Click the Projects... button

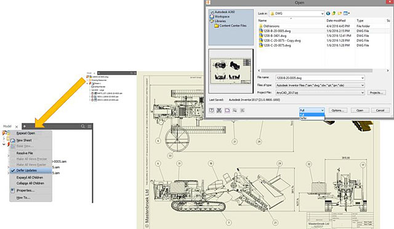click(x=376, y=93)
